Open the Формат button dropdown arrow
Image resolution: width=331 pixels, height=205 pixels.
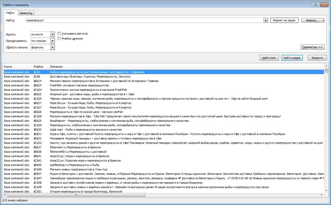coord(323,20)
